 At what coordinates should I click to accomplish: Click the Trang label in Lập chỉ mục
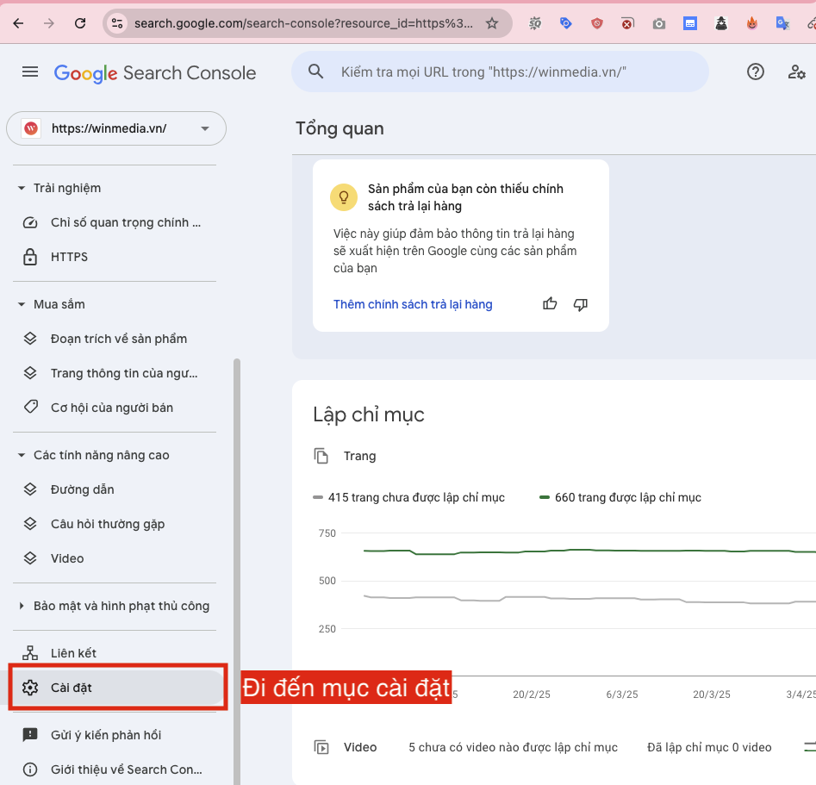359,456
